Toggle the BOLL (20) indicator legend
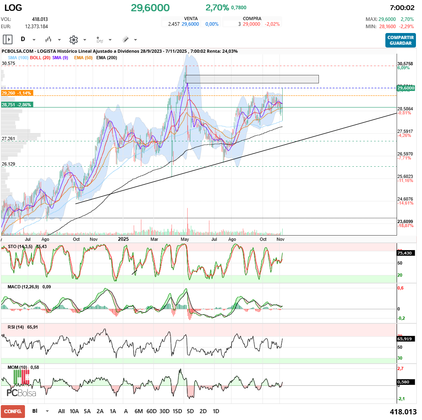Image resolution: width=422 pixels, height=420 pixels. coord(40,58)
